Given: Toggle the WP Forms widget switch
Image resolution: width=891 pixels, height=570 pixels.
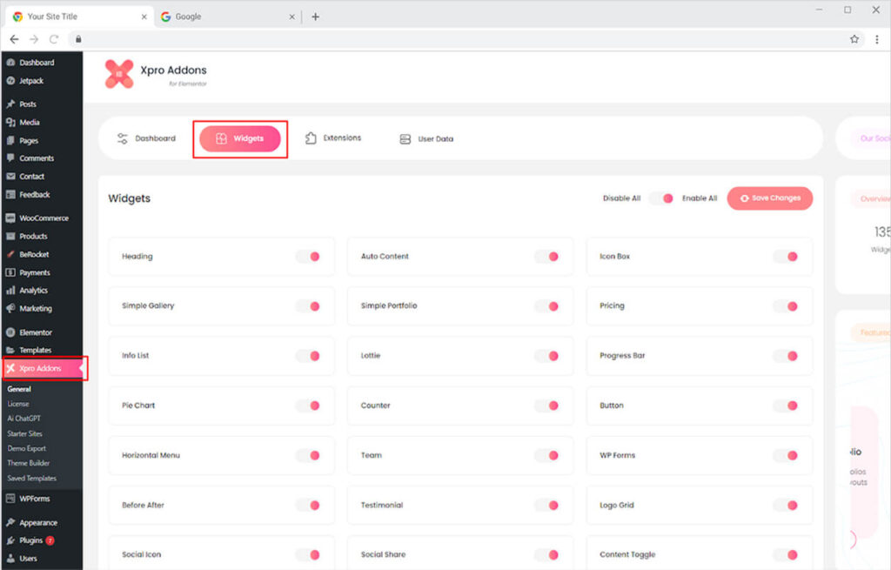Looking at the screenshot, I should tap(787, 455).
